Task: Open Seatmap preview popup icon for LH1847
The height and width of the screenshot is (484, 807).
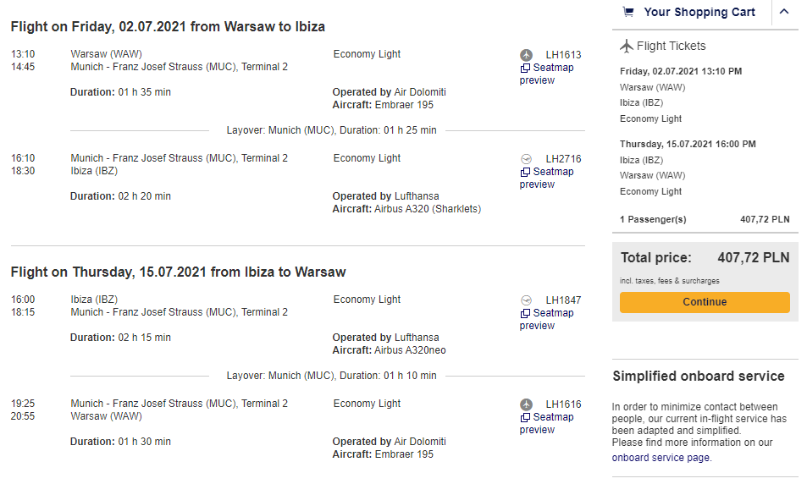Action: [x=525, y=313]
